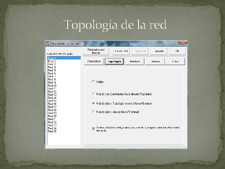Select Red de datos, Topología estrella option
The width and height of the screenshot is (225, 169).
[93, 104]
